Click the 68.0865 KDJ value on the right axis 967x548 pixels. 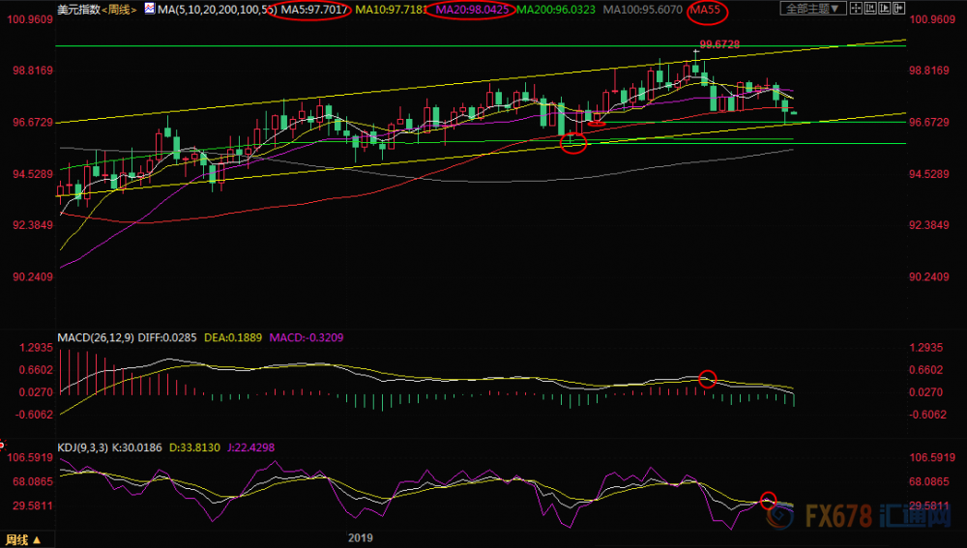[928, 481]
